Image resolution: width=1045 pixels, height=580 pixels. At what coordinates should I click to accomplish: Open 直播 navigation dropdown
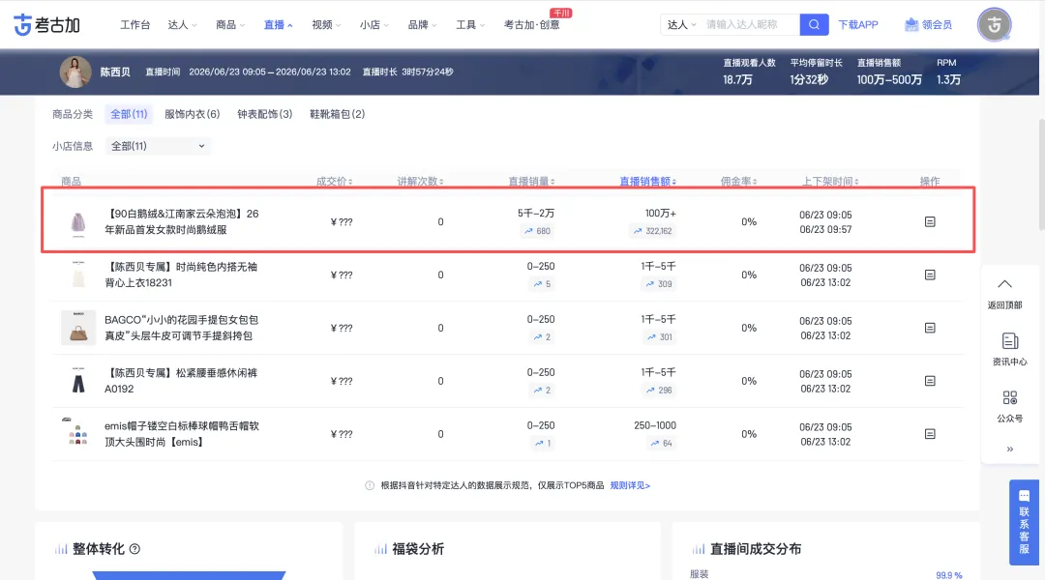(278, 24)
